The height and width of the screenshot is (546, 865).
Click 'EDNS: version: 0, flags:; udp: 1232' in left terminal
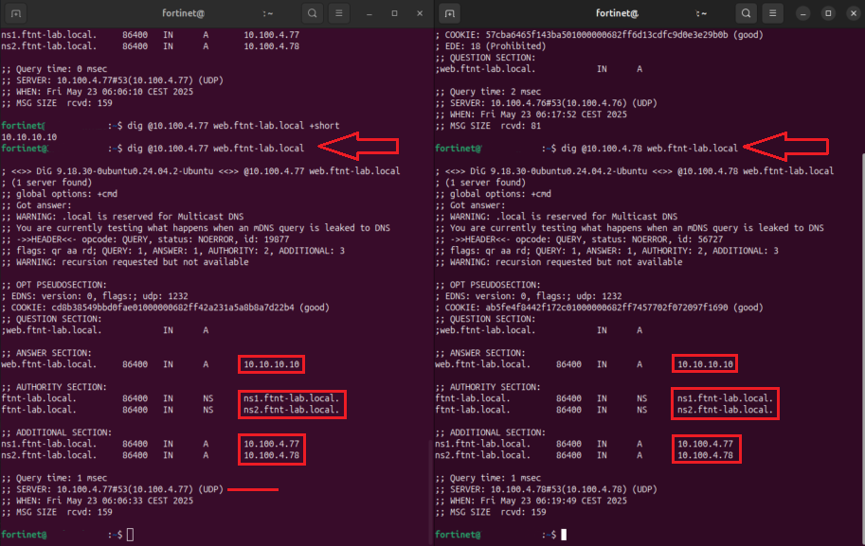click(x=95, y=296)
